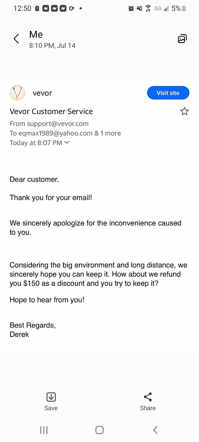Image resolution: width=199 pixels, height=442 pixels.
Task: Tap the eqmax1989@yahoo.com recipient line
Action: [65, 133]
